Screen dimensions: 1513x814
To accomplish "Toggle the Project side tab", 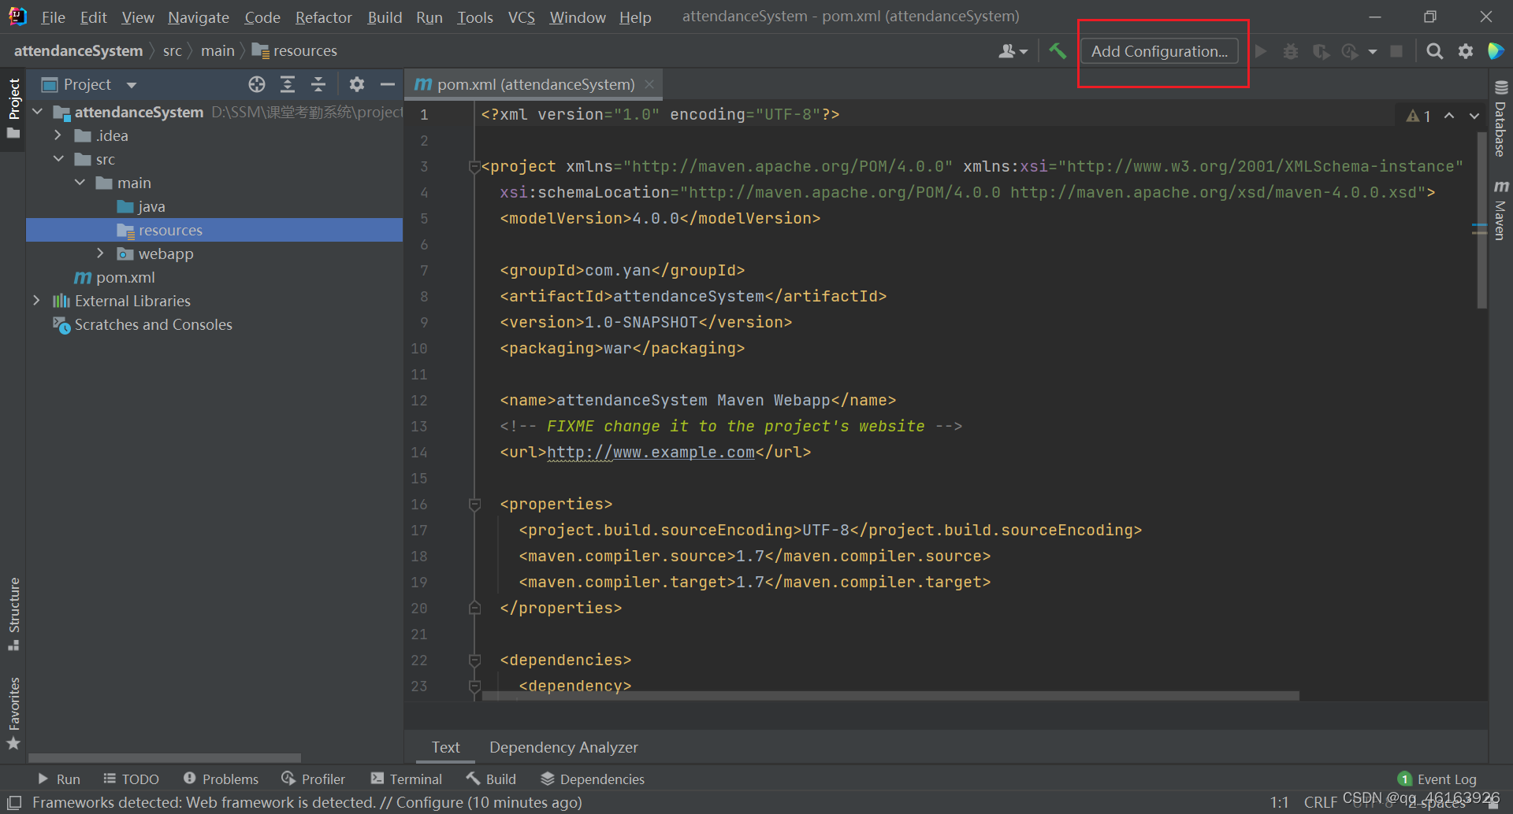I will coord(13,108).
